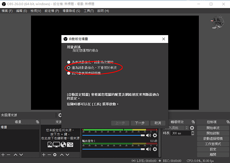
Task: Select 為串流最佳化 radio option
Action: pos(69,62)
